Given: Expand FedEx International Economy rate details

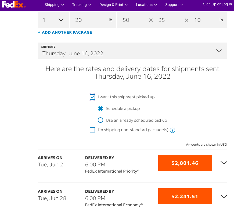Looking at the screenshot, I should coord(224,196).
